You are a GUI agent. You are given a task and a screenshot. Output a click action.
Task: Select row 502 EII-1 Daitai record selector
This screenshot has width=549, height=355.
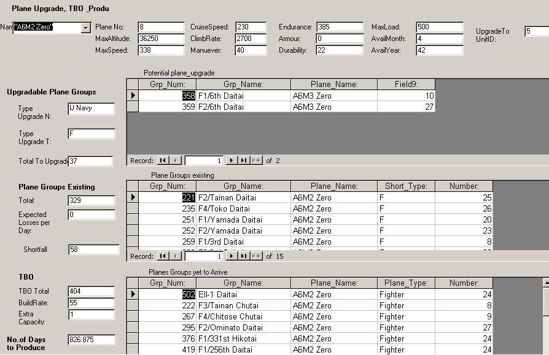[133, 294]
